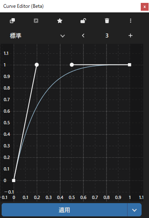Select second bezier handle near 0.5
Viewport: 149px width, 218px height.
[72, 65]
